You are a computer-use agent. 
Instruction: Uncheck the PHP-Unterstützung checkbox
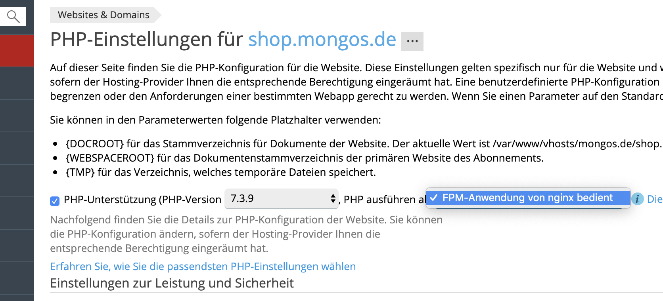[55, 201]
